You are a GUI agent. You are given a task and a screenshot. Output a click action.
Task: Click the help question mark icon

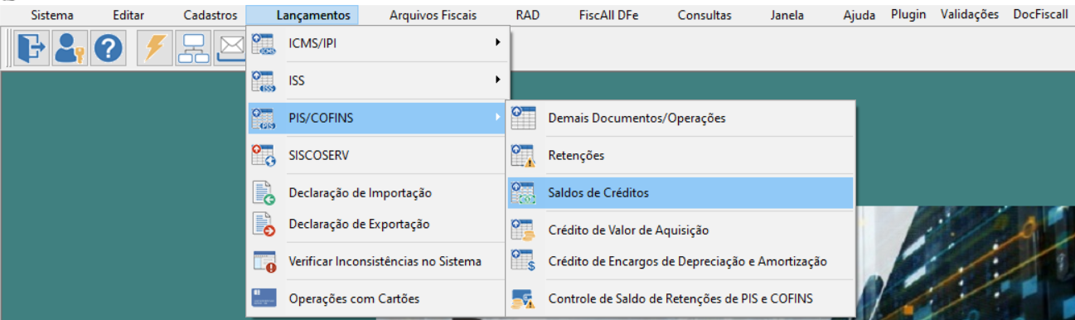pos(107,48)
